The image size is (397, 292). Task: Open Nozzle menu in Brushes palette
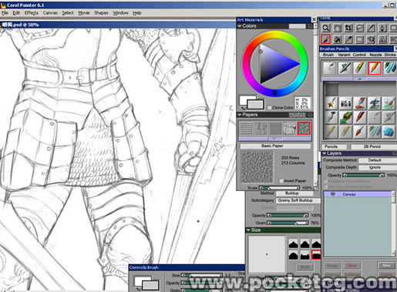(375, 55)
